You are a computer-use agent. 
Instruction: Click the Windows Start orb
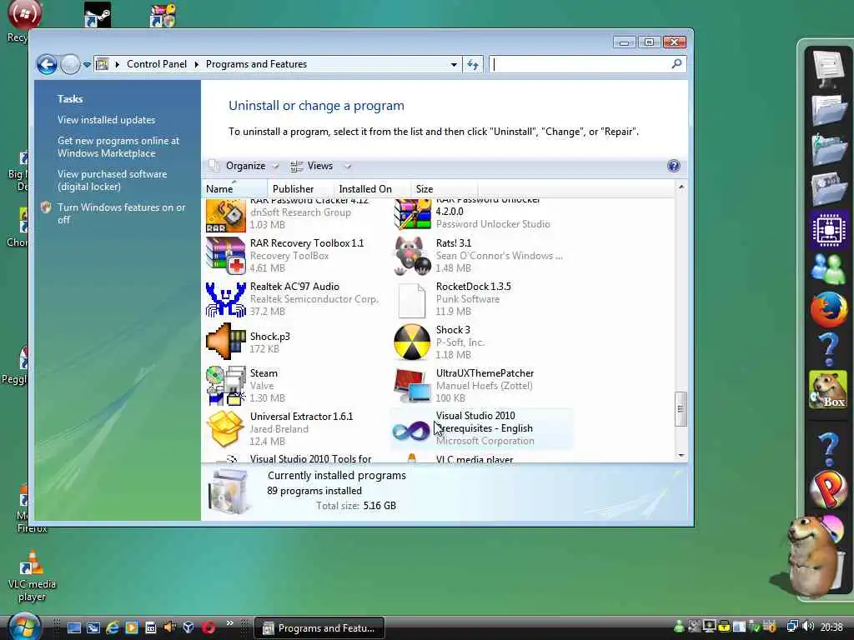tap(24, 627)
